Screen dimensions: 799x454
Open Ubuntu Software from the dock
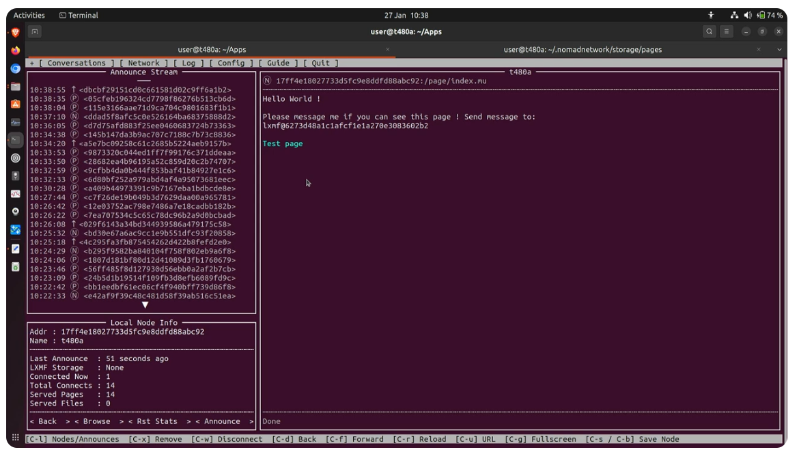point(16,104)
